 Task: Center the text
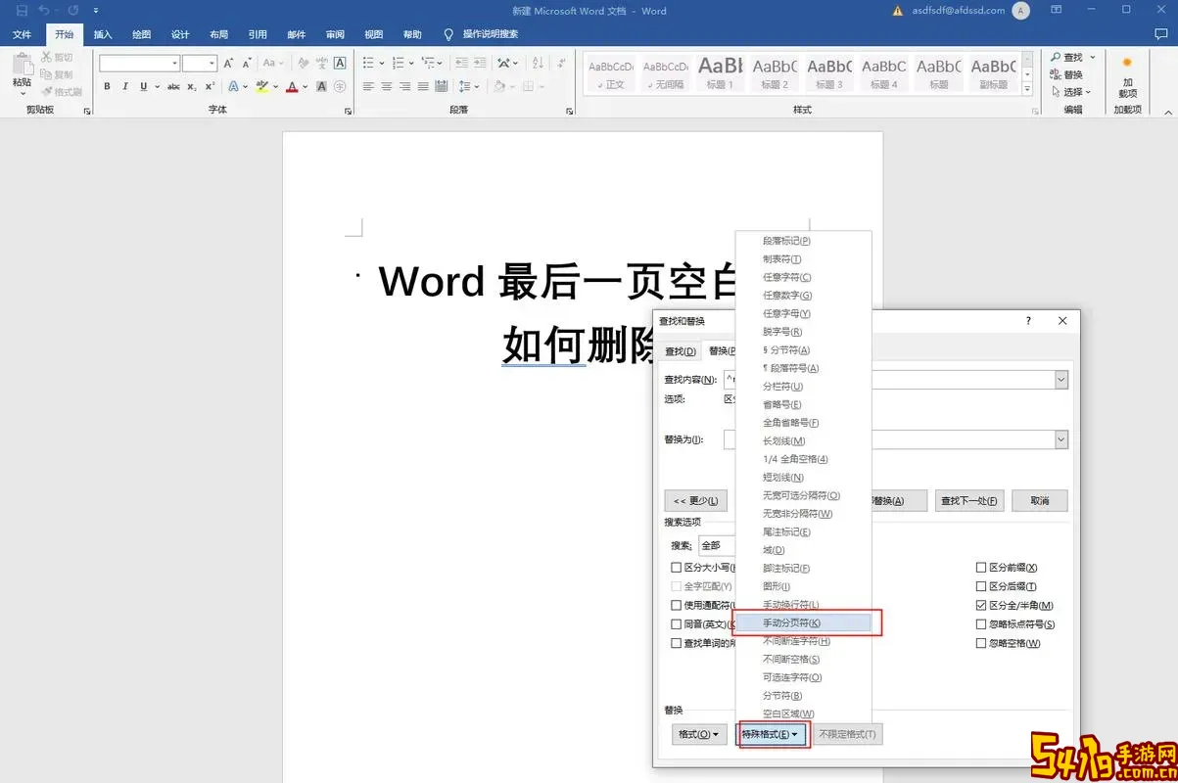pyautogui.click(x=387, y=86)
